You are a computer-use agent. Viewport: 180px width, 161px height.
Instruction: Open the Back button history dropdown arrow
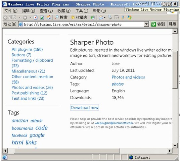[x=20, y=17]
